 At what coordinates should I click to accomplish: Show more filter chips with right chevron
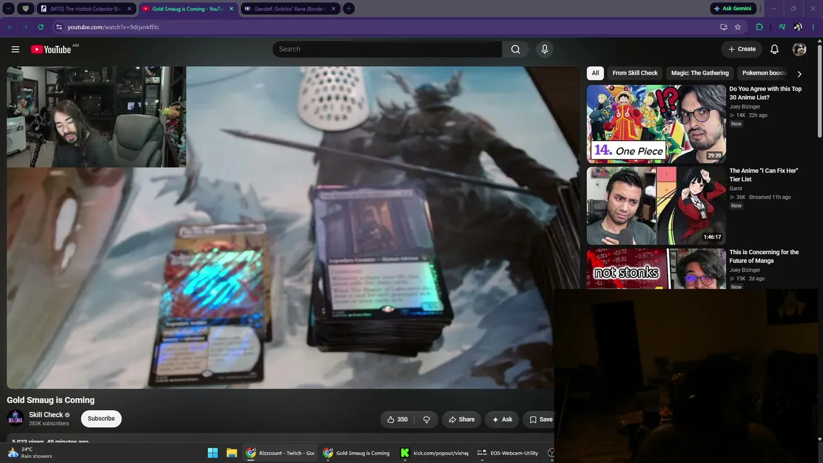(799, 74)
